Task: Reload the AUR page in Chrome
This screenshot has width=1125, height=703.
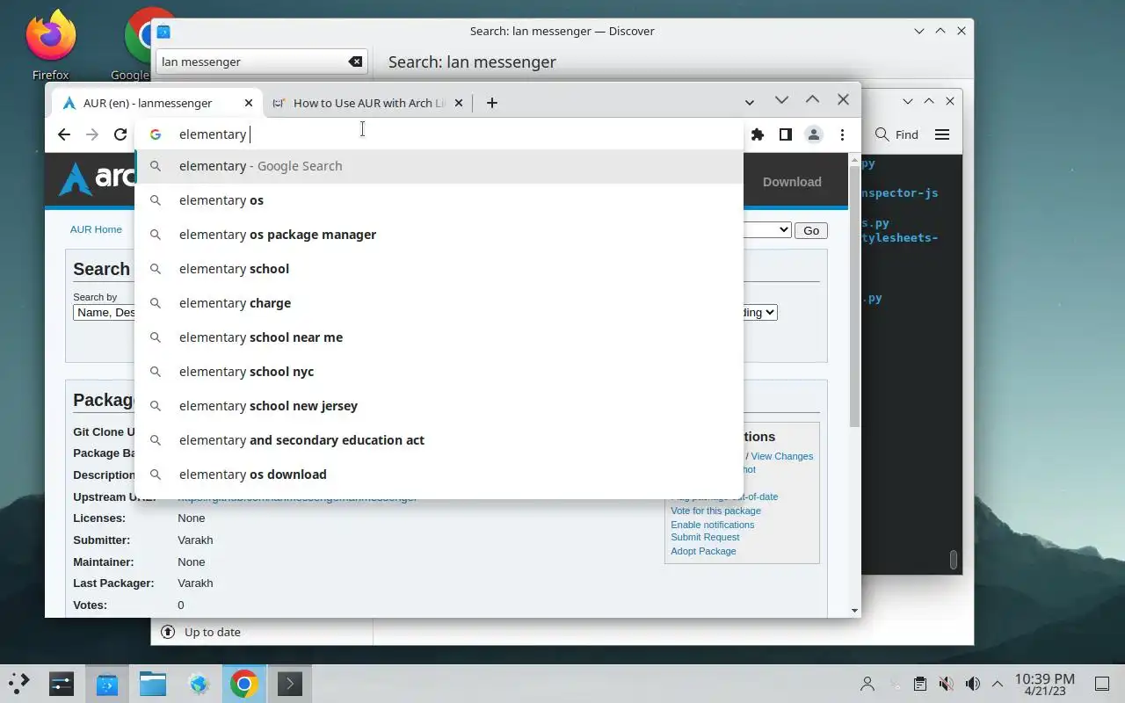Action: [120, 134]
